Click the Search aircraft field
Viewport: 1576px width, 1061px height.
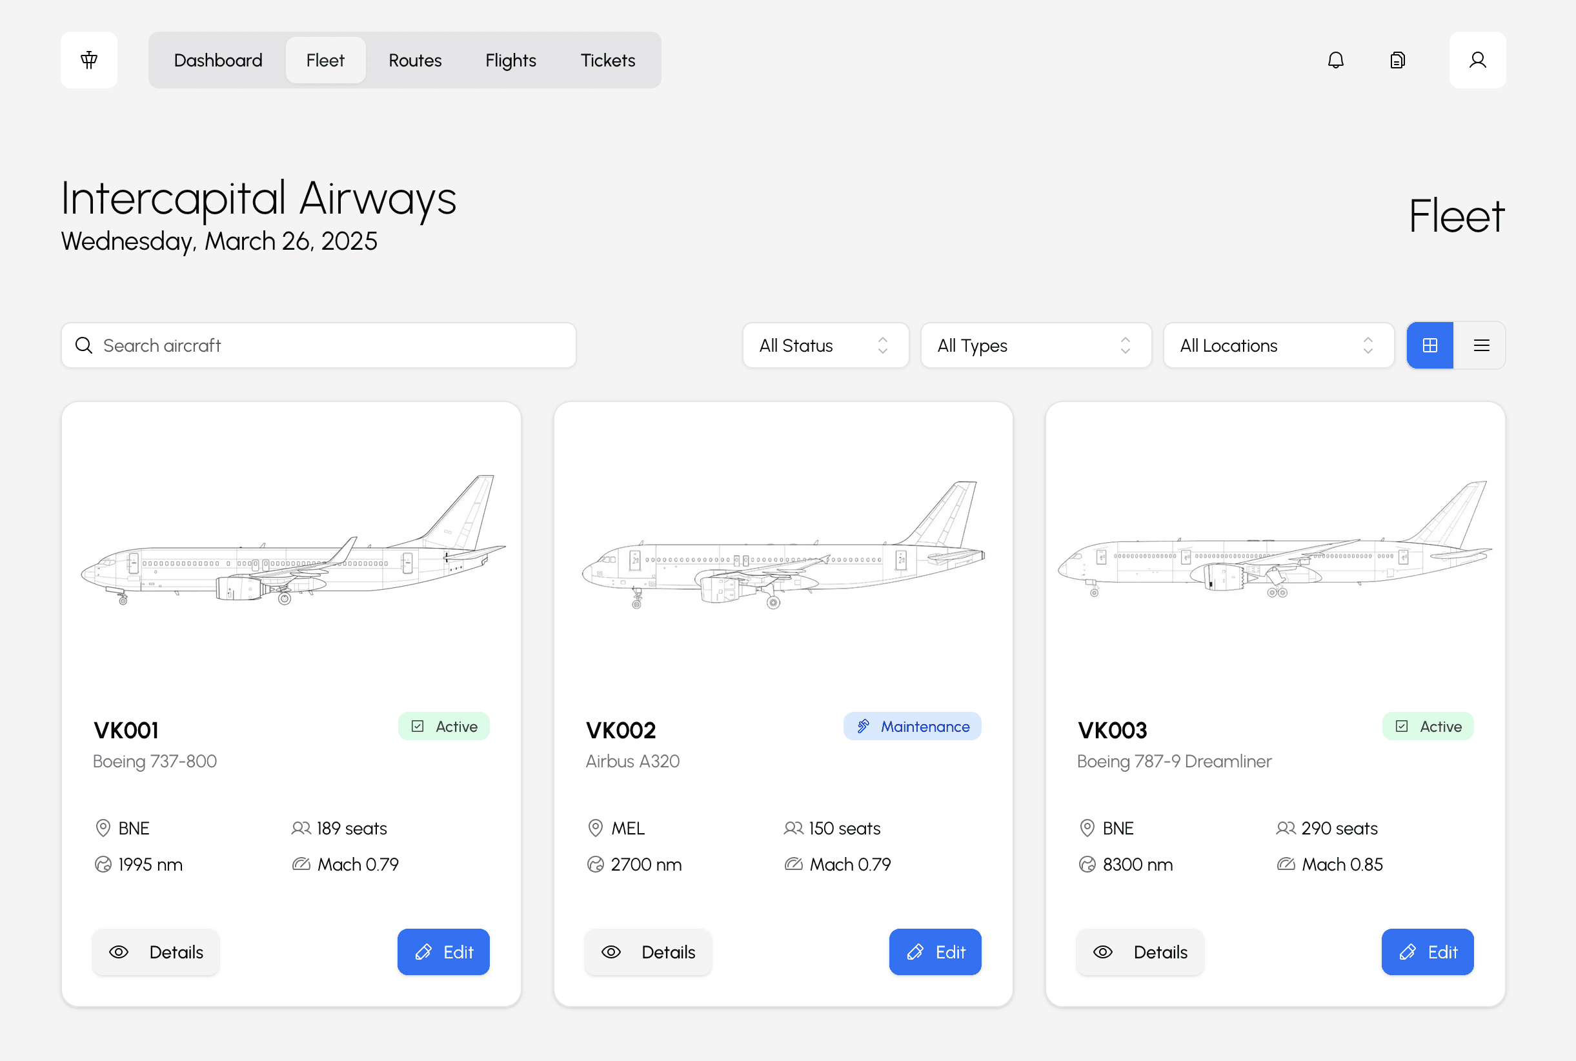pos(332,346)
